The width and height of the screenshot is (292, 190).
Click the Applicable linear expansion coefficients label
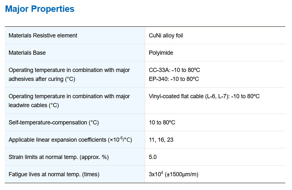point(70,139)
